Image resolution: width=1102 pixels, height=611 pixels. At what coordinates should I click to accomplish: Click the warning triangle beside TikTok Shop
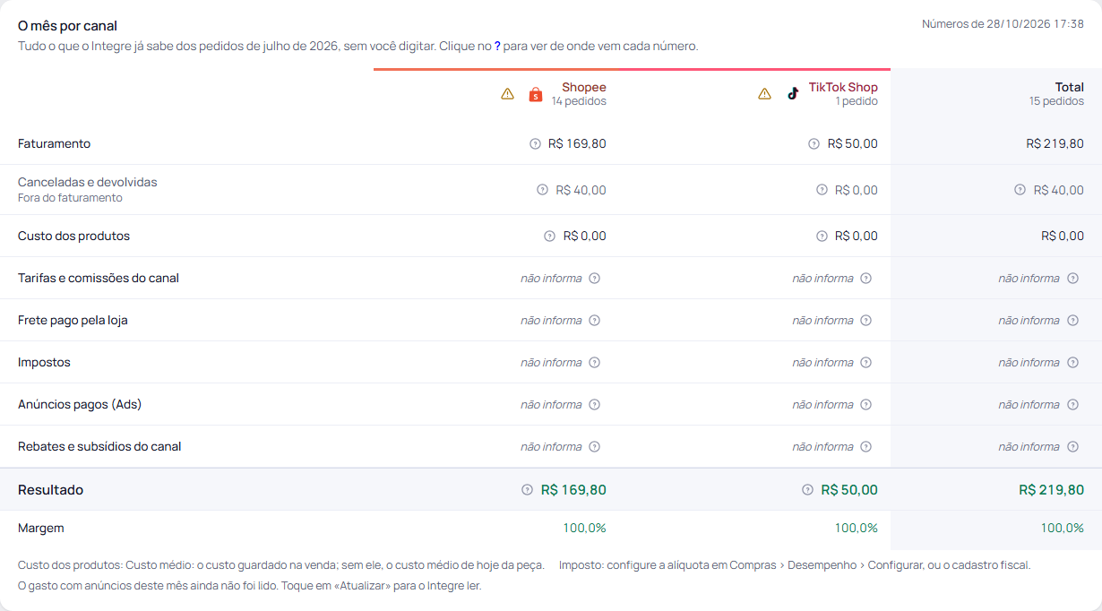click(x=764, y=94)
